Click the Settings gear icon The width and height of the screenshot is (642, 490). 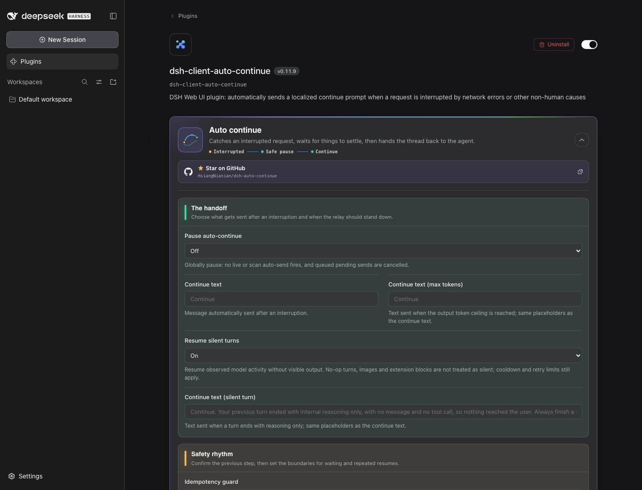coord(12,476)
